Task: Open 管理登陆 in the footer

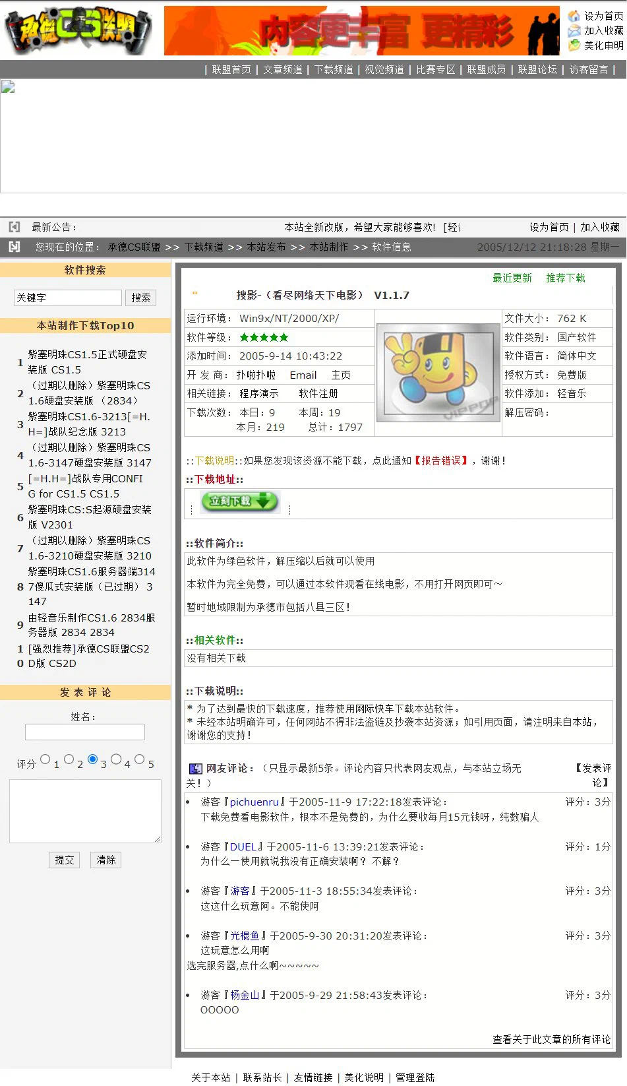Action: (415, 1077)
